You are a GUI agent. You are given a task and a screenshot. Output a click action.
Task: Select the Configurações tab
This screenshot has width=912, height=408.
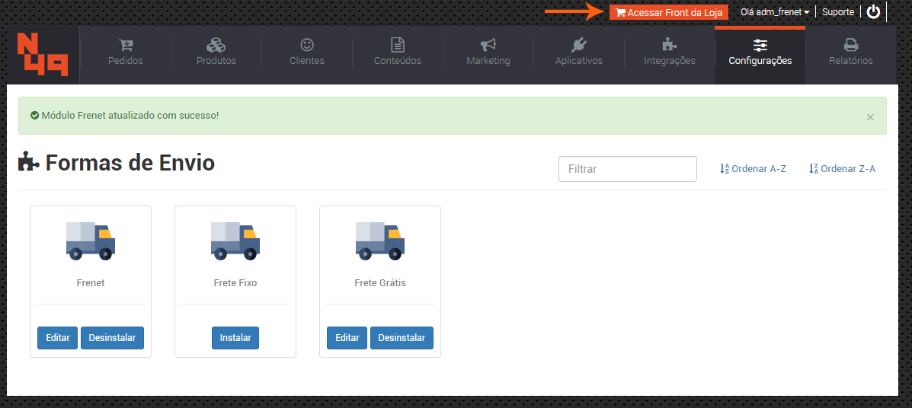pyautogui.click(x=760, y=53)
